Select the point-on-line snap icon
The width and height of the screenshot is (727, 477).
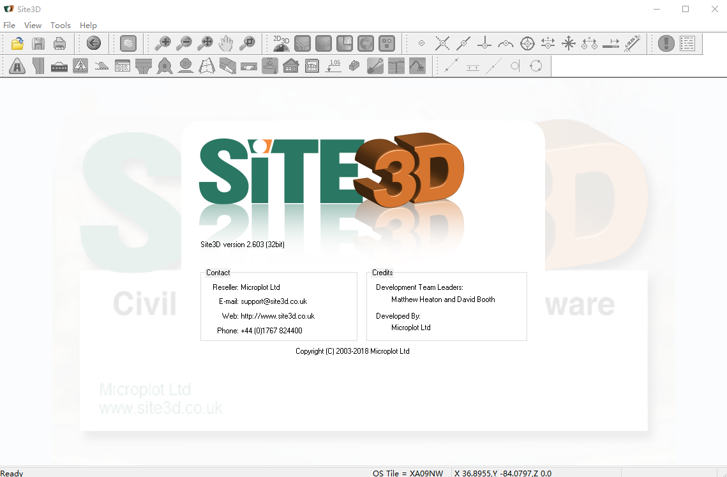pyautogui.click(x=463, y=43)
